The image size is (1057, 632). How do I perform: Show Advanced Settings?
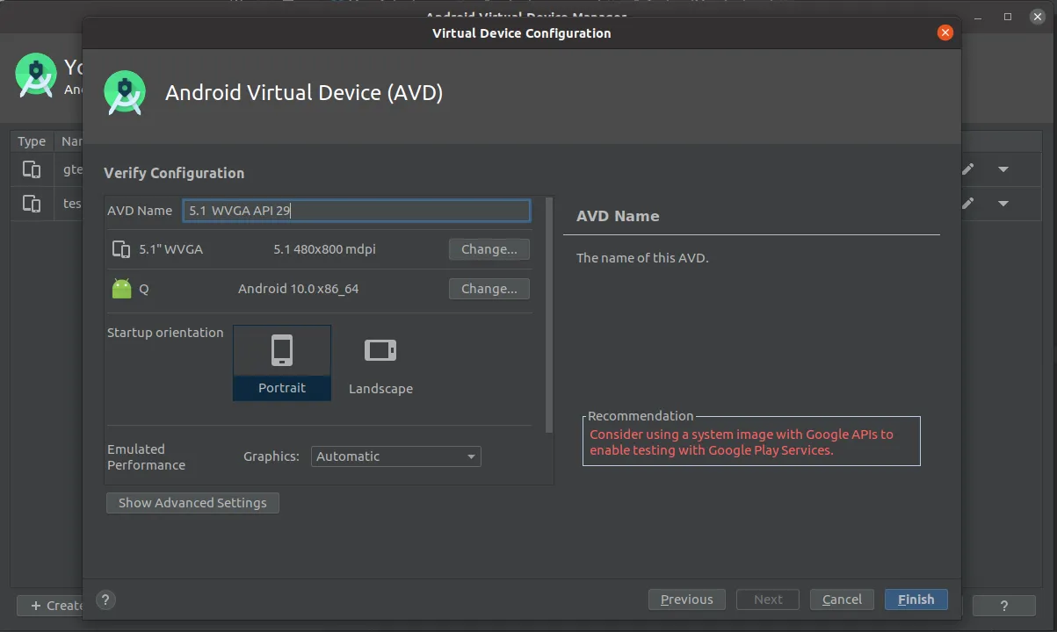(x=192, y=503)
